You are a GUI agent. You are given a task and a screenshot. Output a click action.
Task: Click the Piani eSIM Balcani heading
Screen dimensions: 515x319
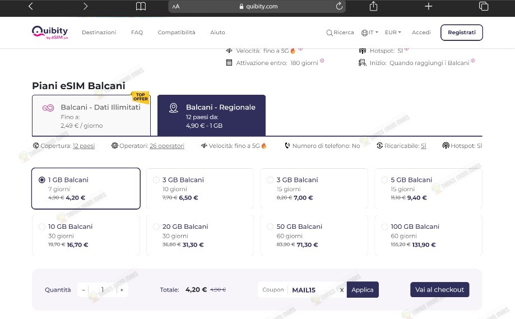78,86
